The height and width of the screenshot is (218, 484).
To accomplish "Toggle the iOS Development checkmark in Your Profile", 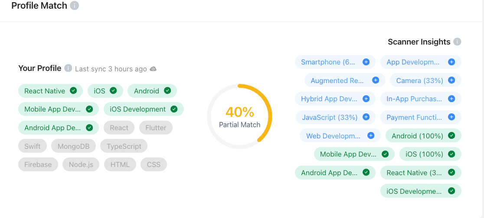I will [174, 109].
